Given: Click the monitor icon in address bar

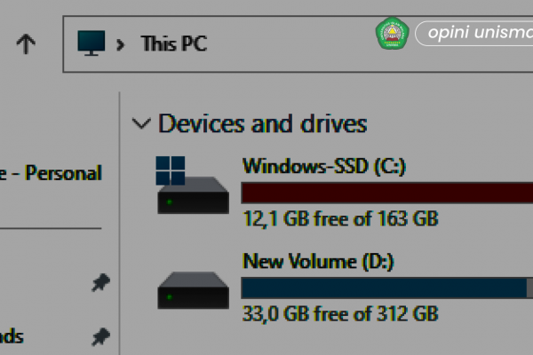Looking at the screenshot, I should 91,43.
